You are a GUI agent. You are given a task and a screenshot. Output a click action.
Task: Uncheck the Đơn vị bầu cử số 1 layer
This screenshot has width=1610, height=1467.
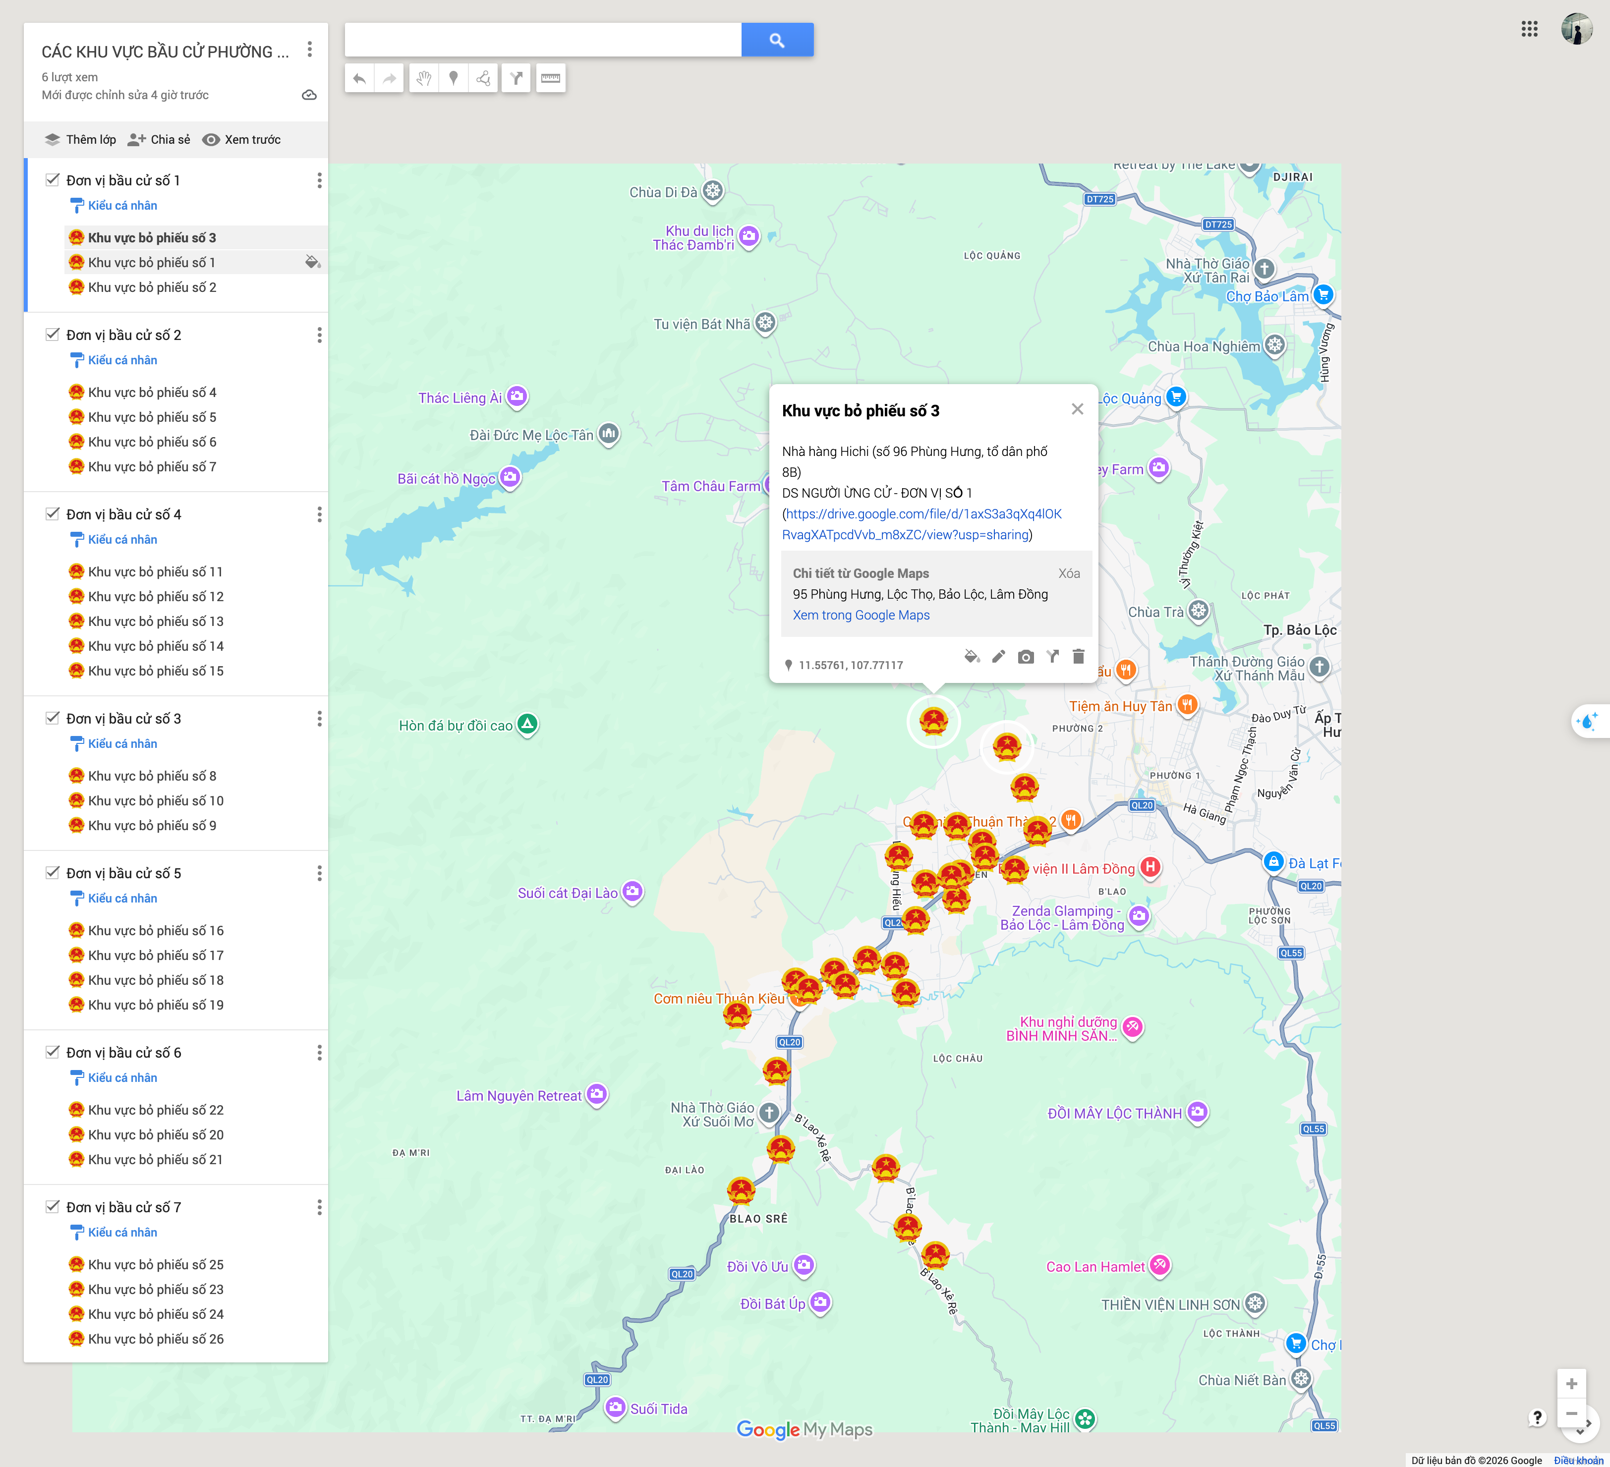[53, 180]
